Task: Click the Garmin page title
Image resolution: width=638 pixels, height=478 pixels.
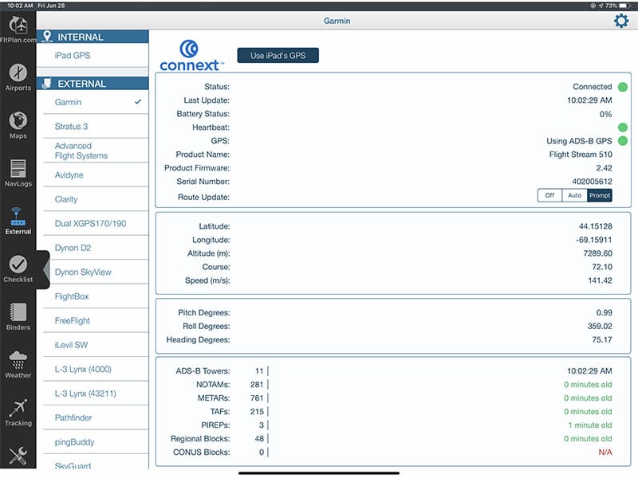Action: [x=337, y=21]
